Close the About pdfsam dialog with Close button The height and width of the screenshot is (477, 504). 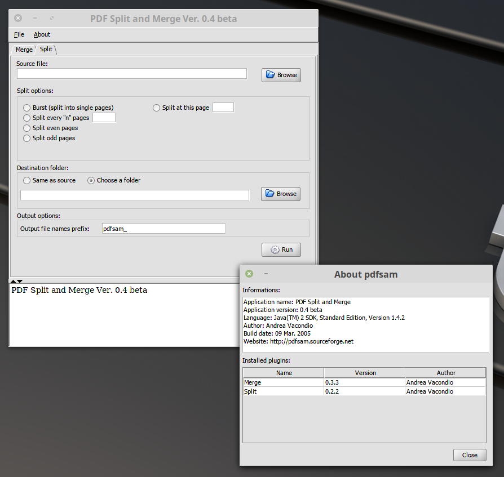point(470,455)
